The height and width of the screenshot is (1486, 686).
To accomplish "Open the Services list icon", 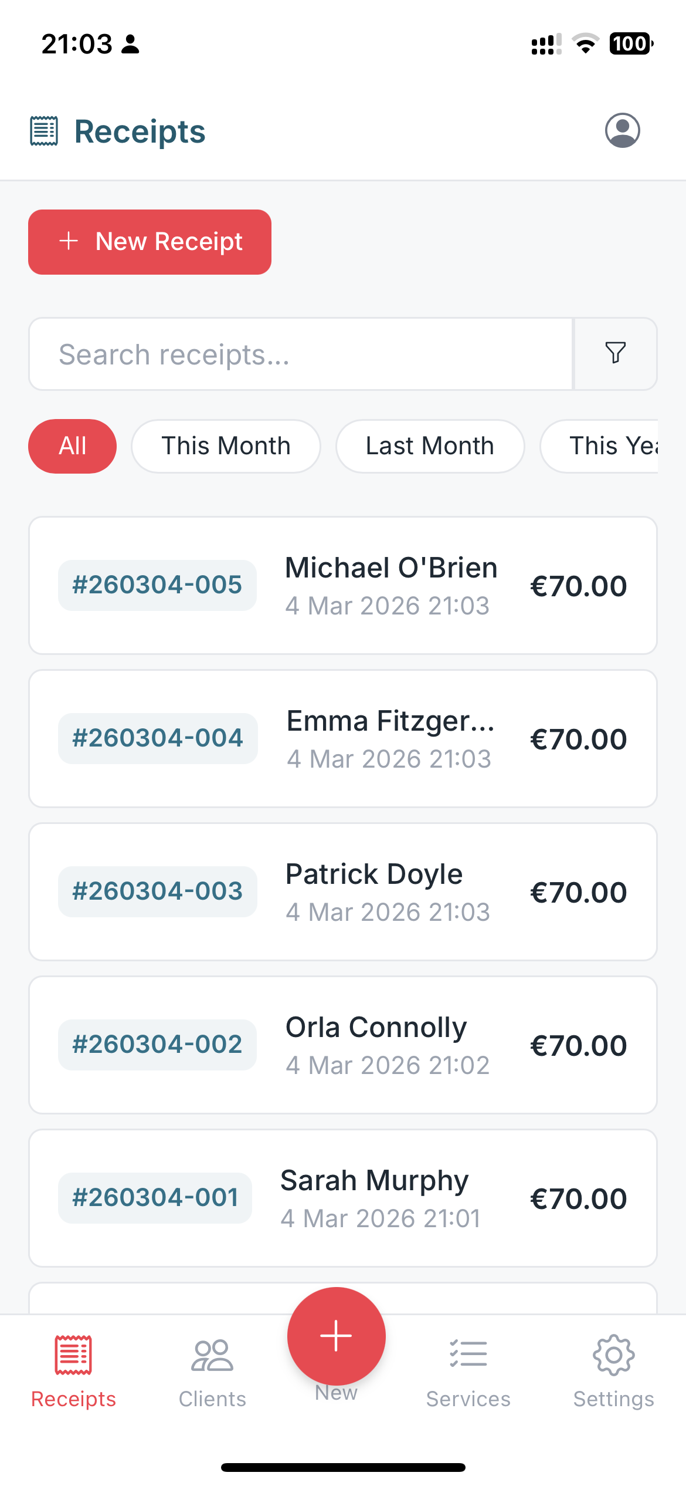I will point(468,1354).
